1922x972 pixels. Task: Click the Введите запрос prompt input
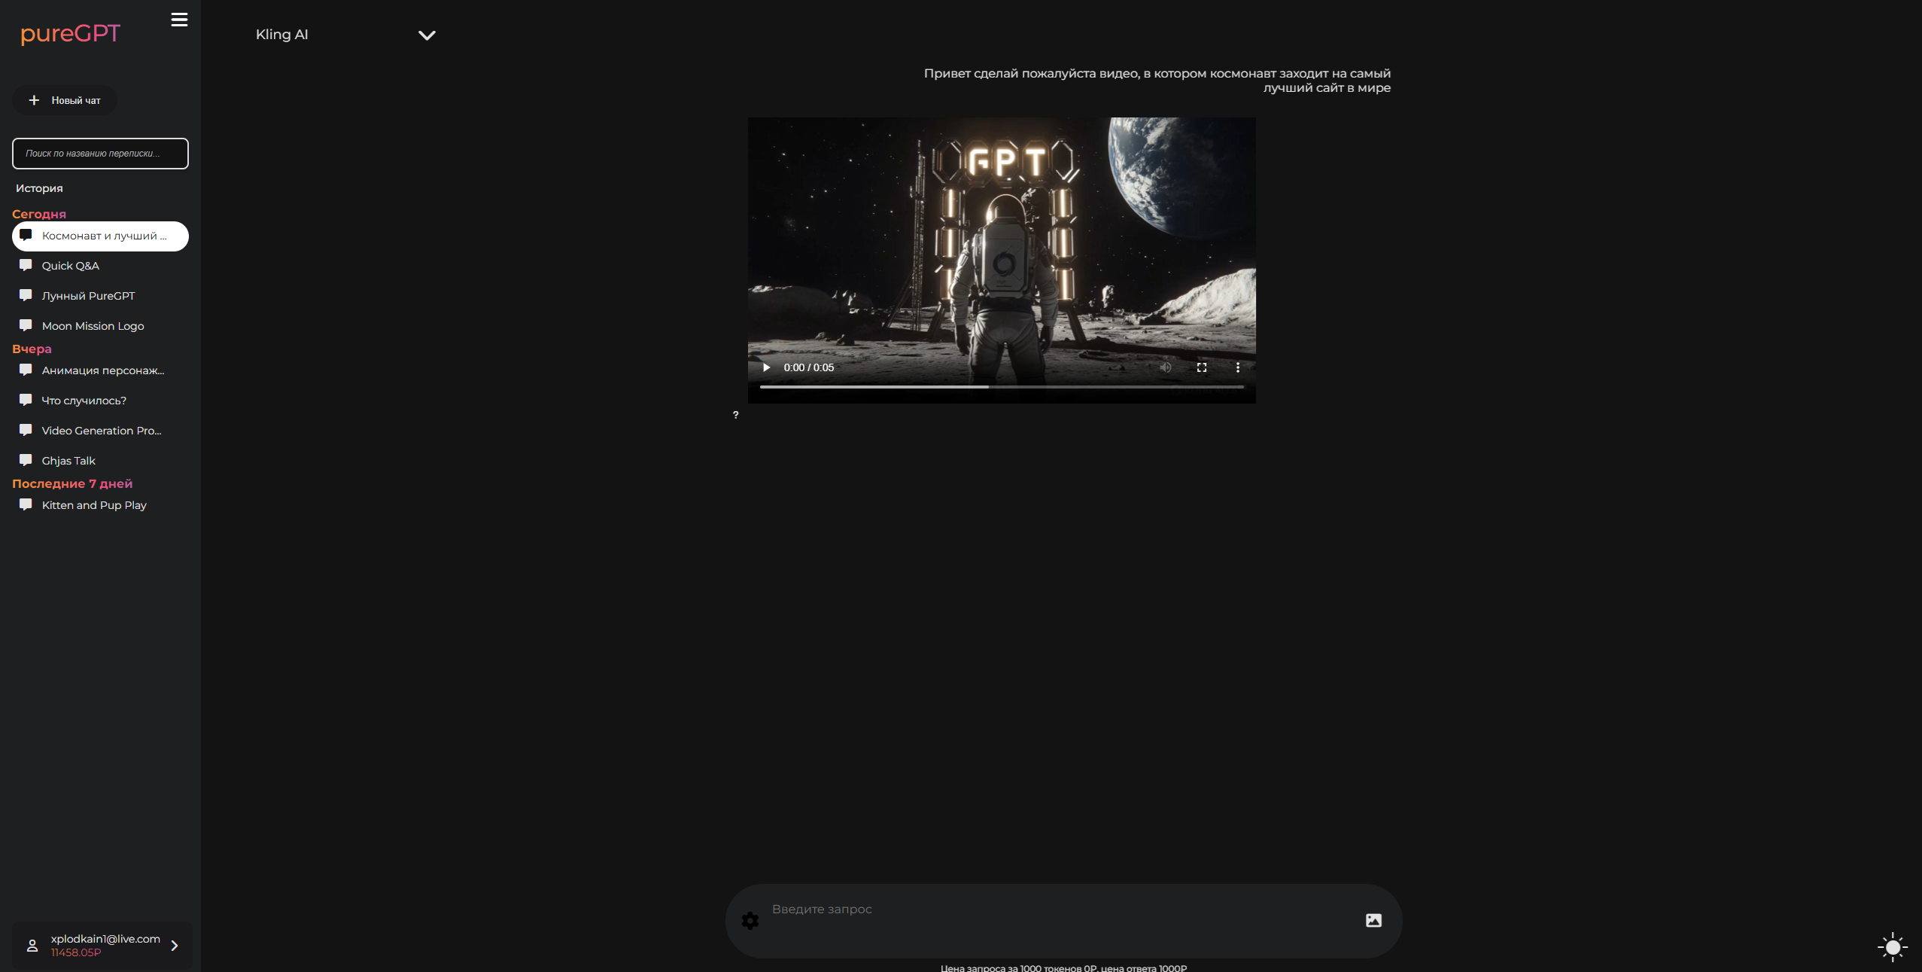[x=1054, y=910]
